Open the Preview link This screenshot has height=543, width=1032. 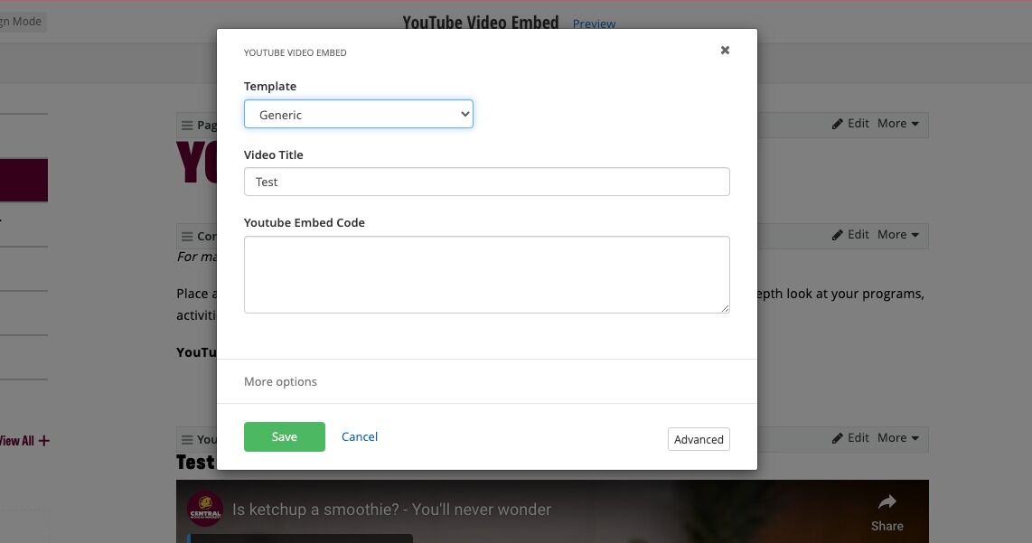tap(594, 23)
